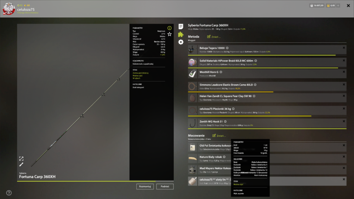Open the gear settings tab
354x199 pixels.
coord(181,42)
